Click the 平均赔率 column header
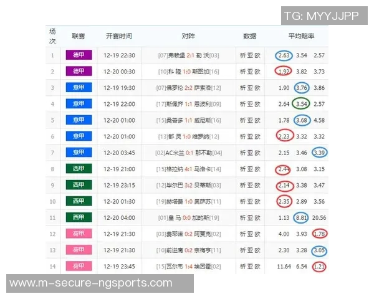 click(301, 36)
